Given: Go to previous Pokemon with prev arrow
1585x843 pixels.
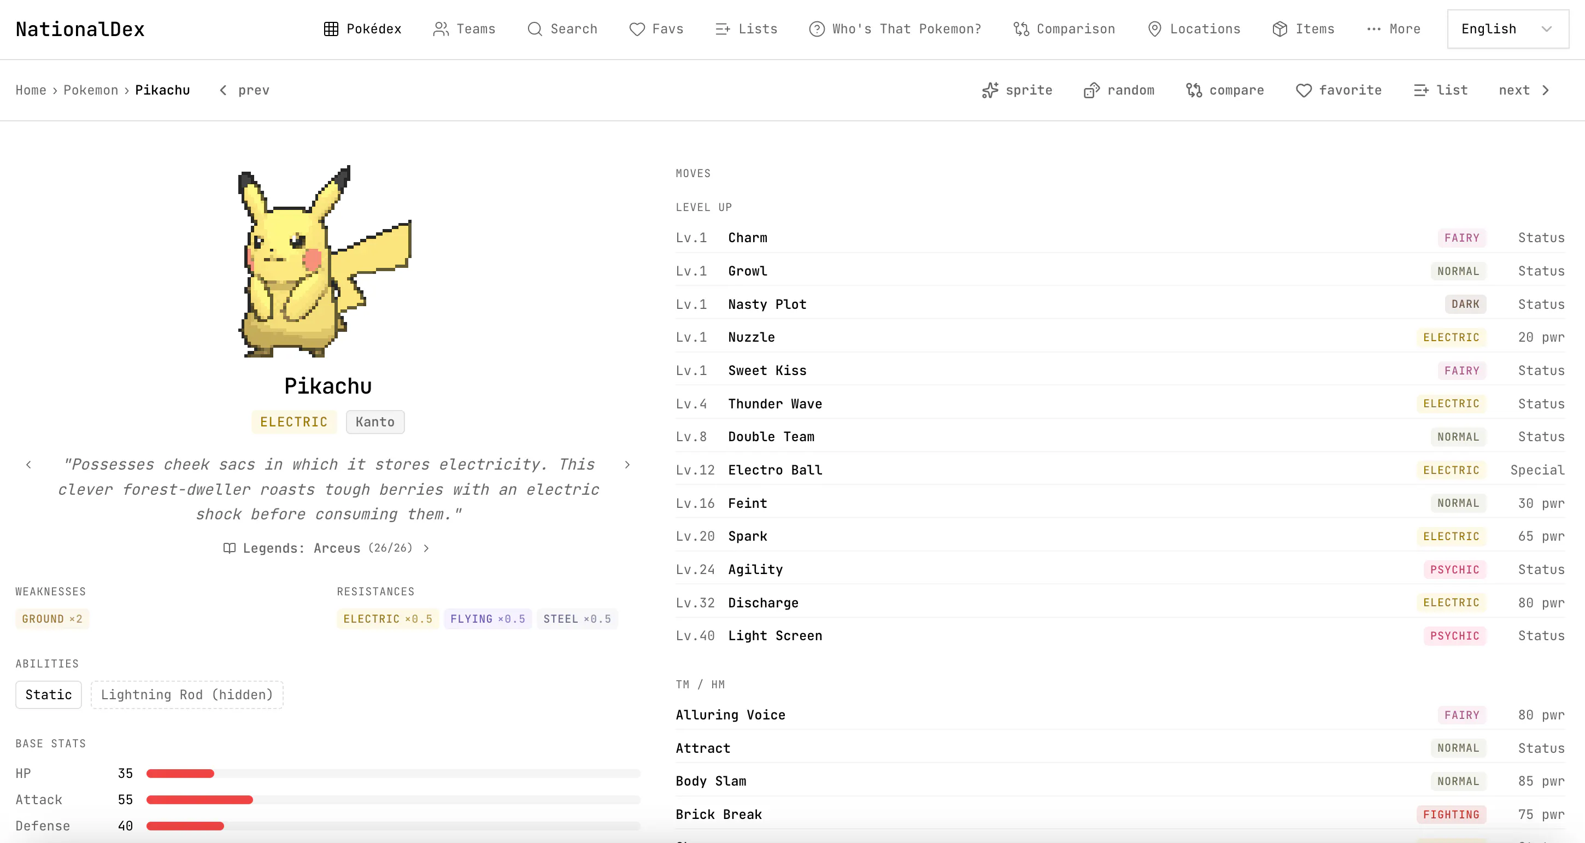Looking at the screenshot, I should (x=244, y=90).
